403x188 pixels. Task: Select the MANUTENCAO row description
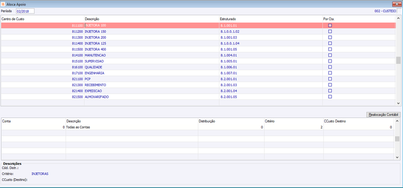click(152, 55)
